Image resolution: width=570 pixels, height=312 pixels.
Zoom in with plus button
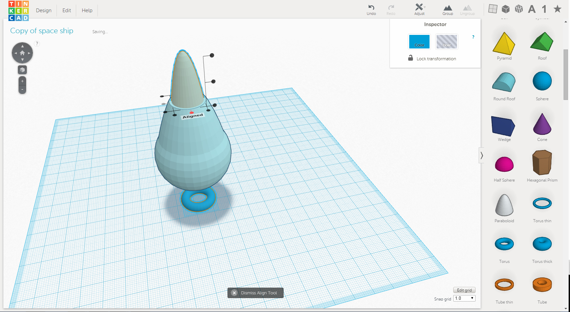tap(22, 81)
